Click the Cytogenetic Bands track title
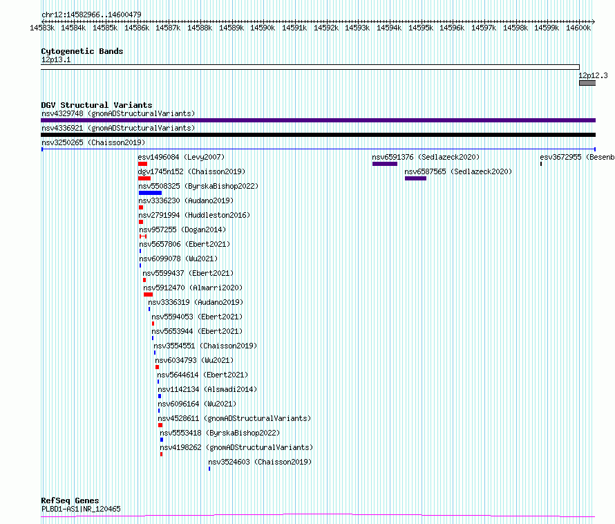 point(82,51)
